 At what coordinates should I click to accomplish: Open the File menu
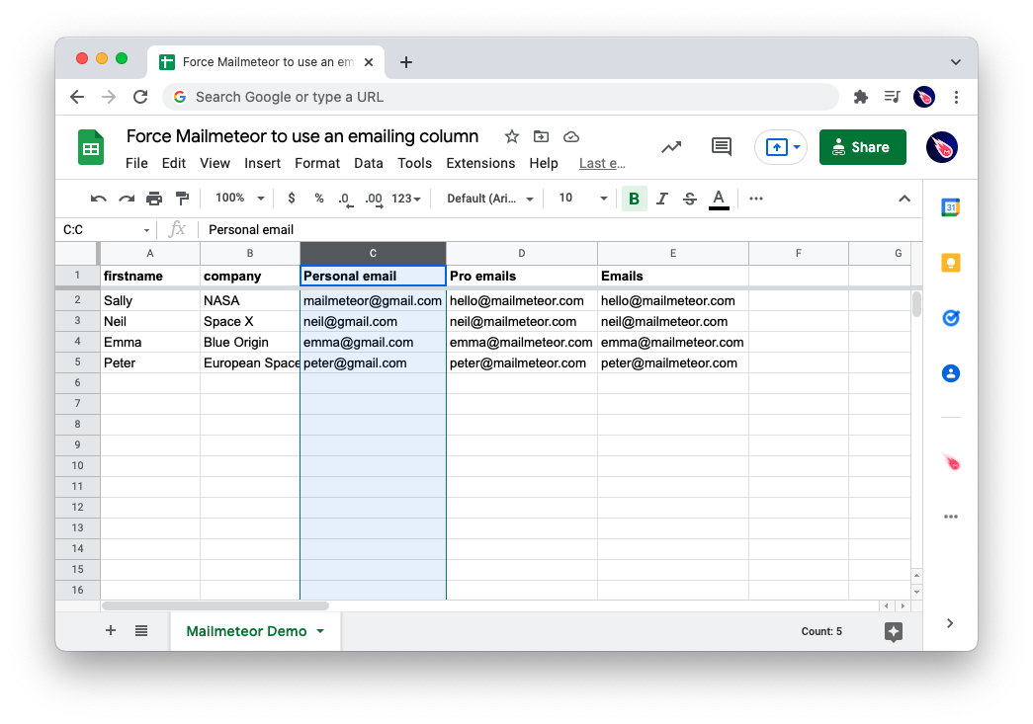coord(136,163)
